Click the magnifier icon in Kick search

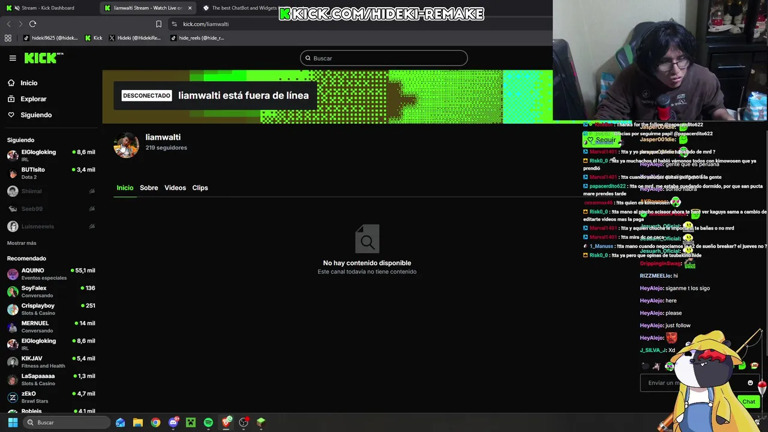point(308,58)
